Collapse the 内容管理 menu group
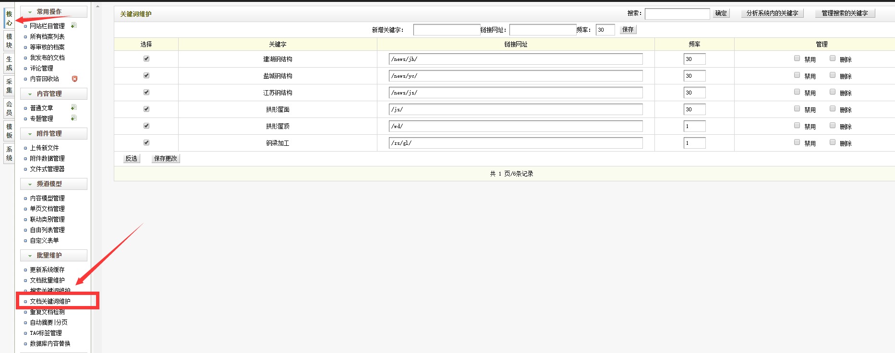895x353 pixels. 53,94
